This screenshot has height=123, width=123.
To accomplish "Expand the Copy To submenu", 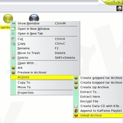I will click(42, 82).
